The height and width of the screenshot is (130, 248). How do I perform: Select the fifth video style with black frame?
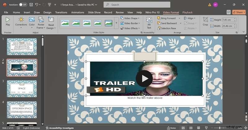[108, 23]
